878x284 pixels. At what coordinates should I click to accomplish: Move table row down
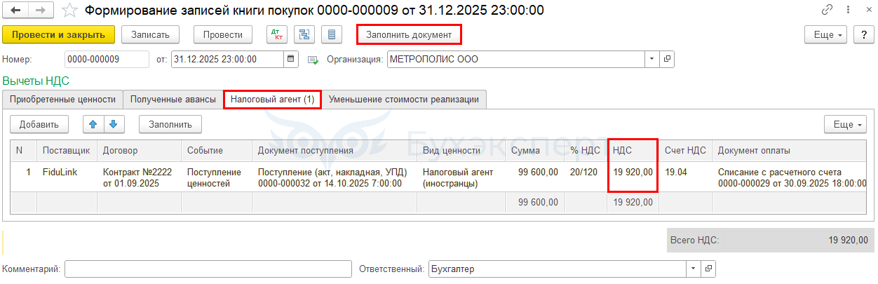pos(114,124)
